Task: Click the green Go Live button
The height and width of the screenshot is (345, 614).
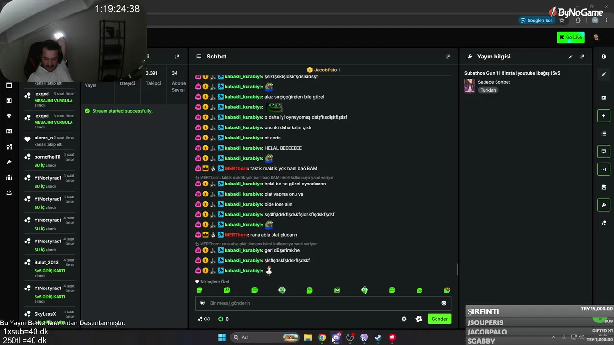Action: pos(570,37)
